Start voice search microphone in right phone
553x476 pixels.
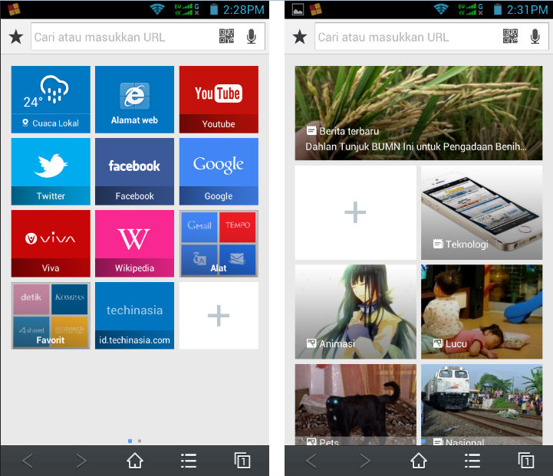point(535,36)
